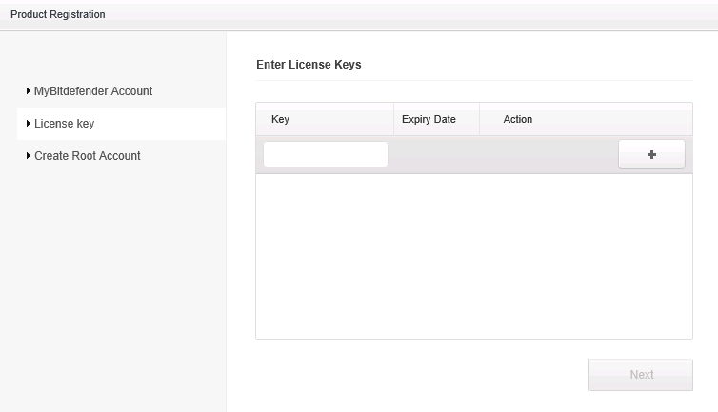The height and width of the screenshot is (412, 718).
Task: Focus the license Key input field
Action: [x=325, y=154]
